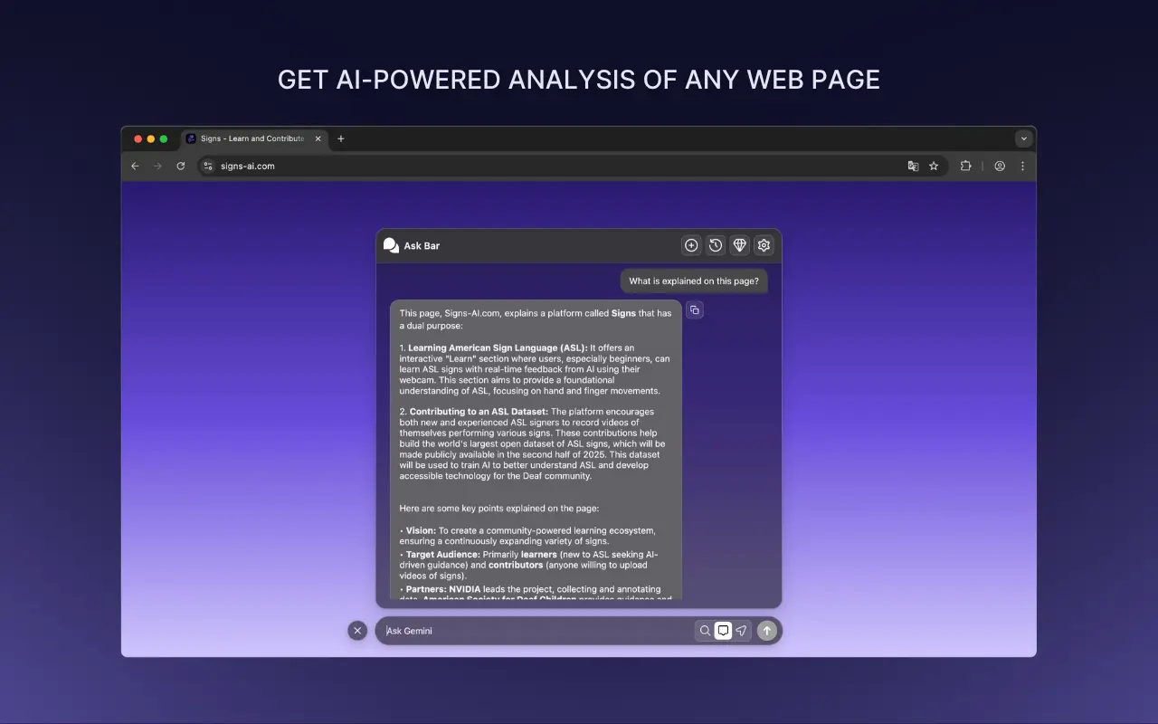The width and height of the screenshot is (1158, 724).
Task: Go back in browser
Action: click(135, 166)
